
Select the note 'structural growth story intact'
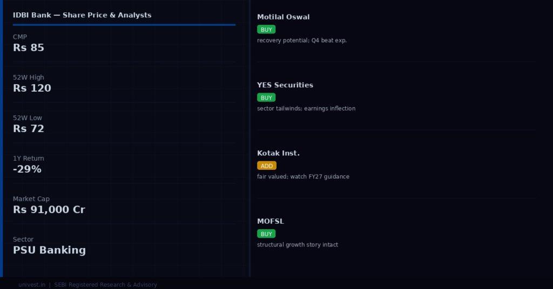point(298,245)
